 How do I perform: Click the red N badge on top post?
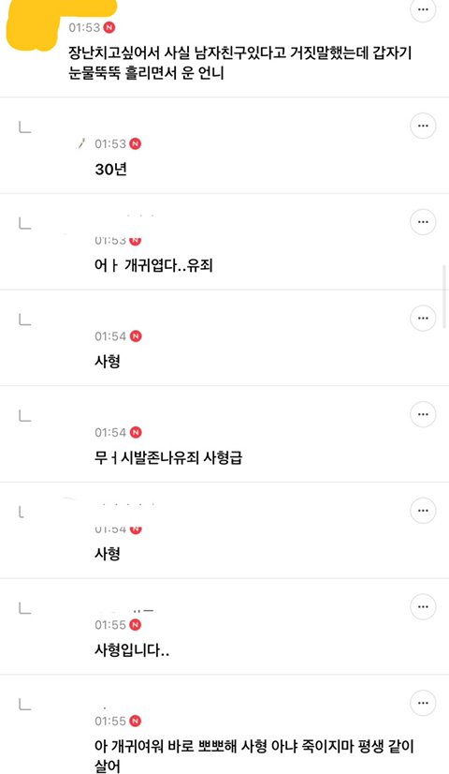click(x=109, y=28)
